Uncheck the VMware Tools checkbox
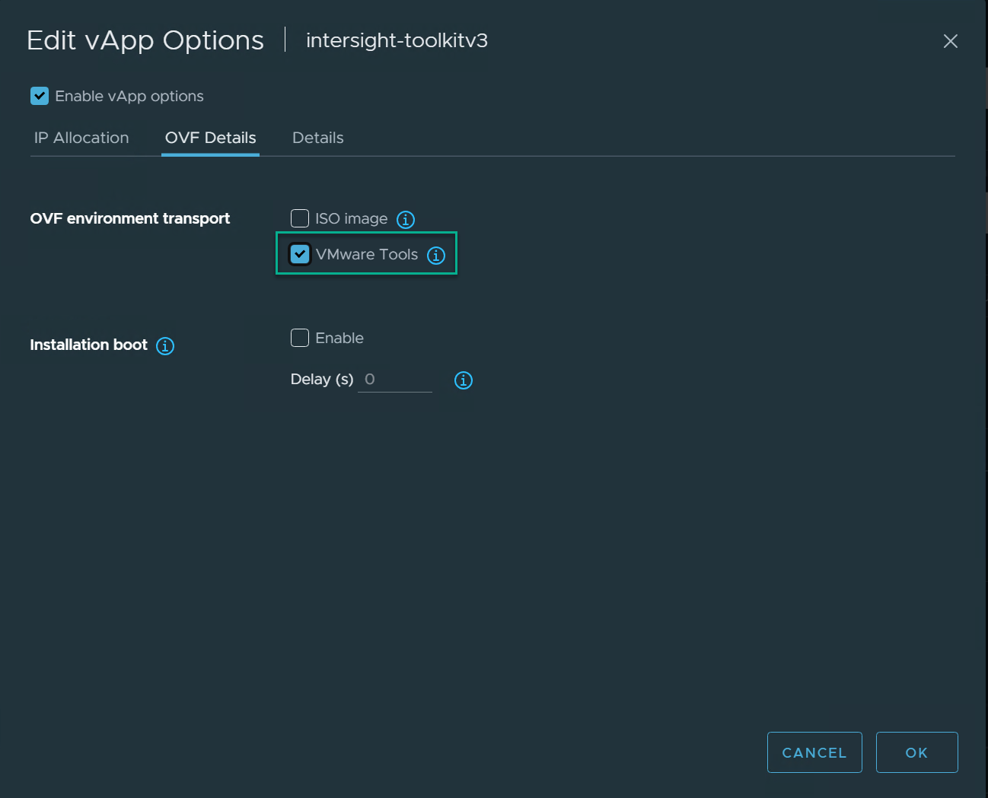Screen dimensions: 988x798 point(300,254)
